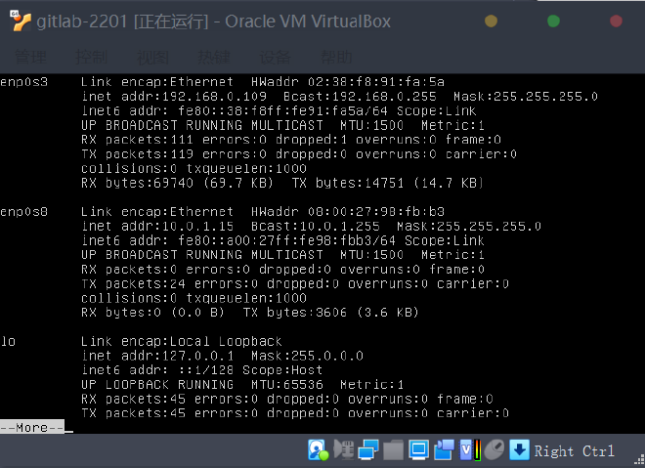Click the greyed-out USB devices status icon
645x468 pixels.
(343, 449)
